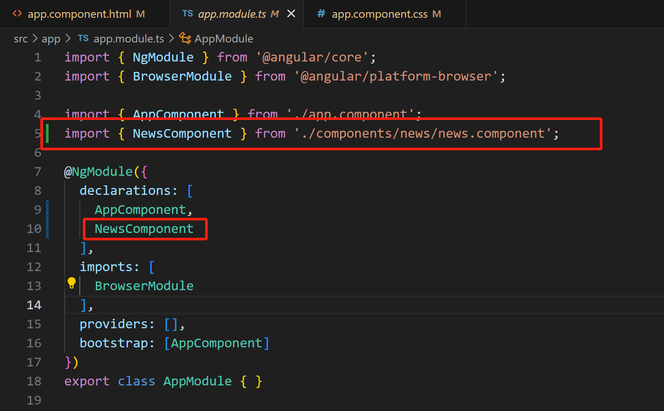664x411 pixels.
Task: Click the lightbulb code action icon
Action: (x=72, y=283)
